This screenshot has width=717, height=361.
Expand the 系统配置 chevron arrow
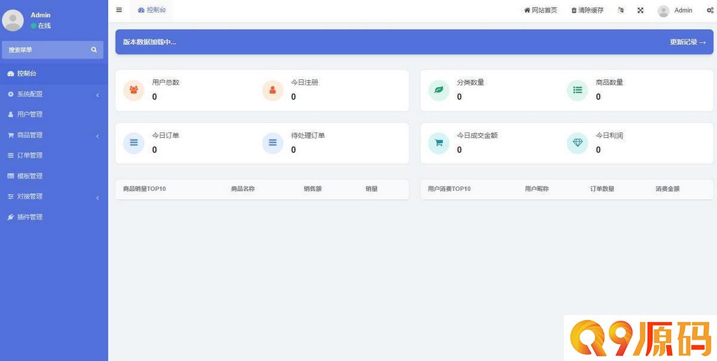[x=97, y=95]
